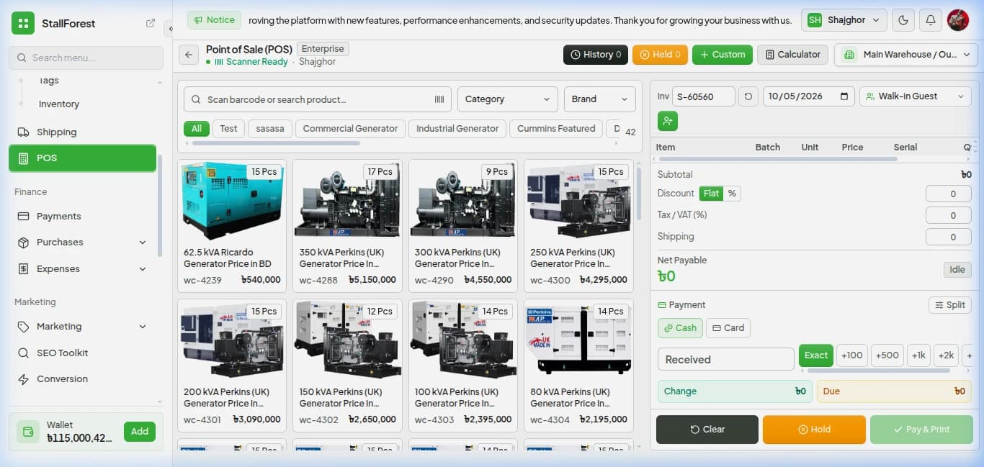Open SEO Toolkit in sidebar
Screen dimensions: 984x467
click(82, 353)
